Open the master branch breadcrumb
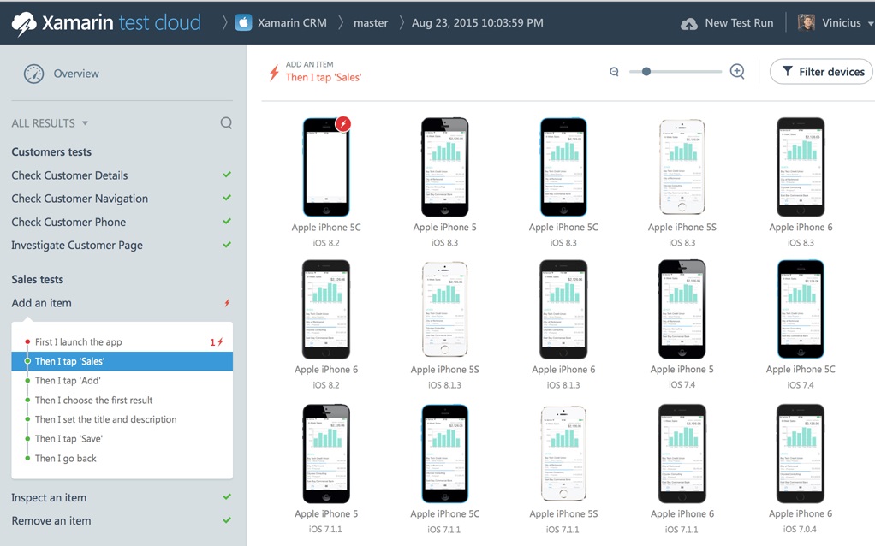This screenshot has width=875, height=546. point(371,23)
